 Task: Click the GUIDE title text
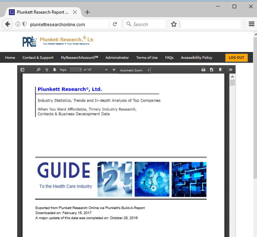64,170
